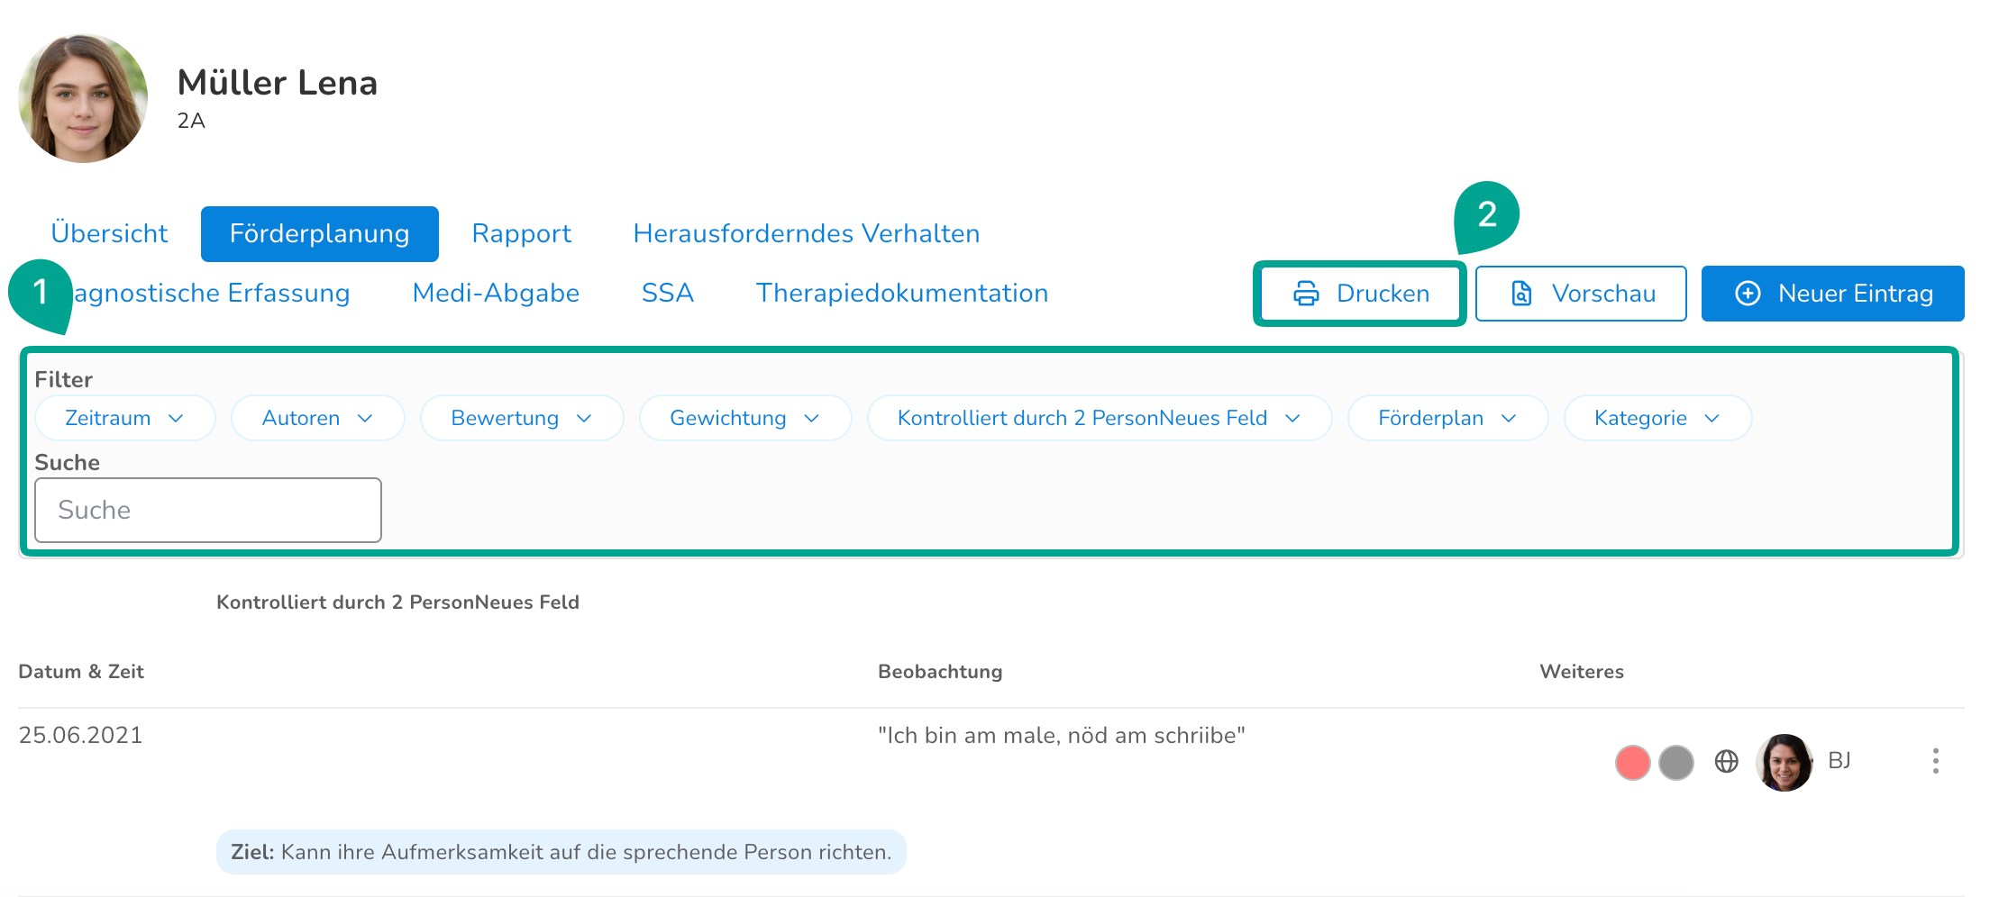Click into the Suche search field

click(208, 510)
